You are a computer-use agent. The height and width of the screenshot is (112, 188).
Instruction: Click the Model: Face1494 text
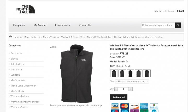(119, 62)
